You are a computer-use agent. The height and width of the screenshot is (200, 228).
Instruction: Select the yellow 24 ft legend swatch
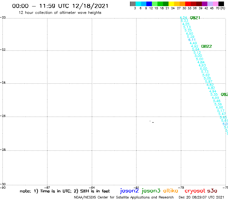[171, 4]
